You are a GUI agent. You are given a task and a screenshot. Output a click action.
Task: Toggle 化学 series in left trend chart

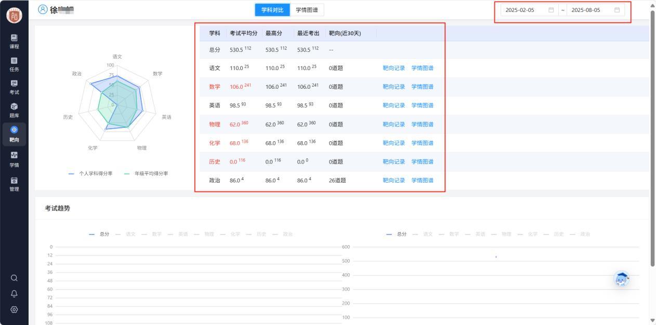[230, 234]
